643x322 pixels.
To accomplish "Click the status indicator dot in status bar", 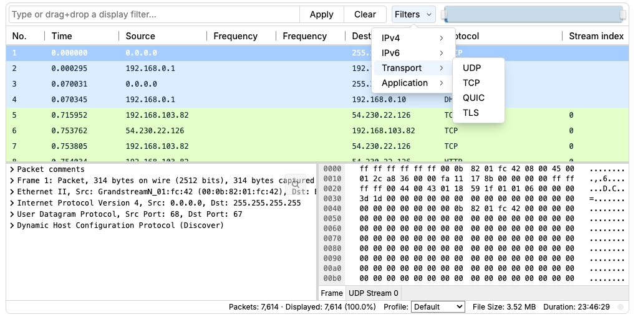I will 621,307.
